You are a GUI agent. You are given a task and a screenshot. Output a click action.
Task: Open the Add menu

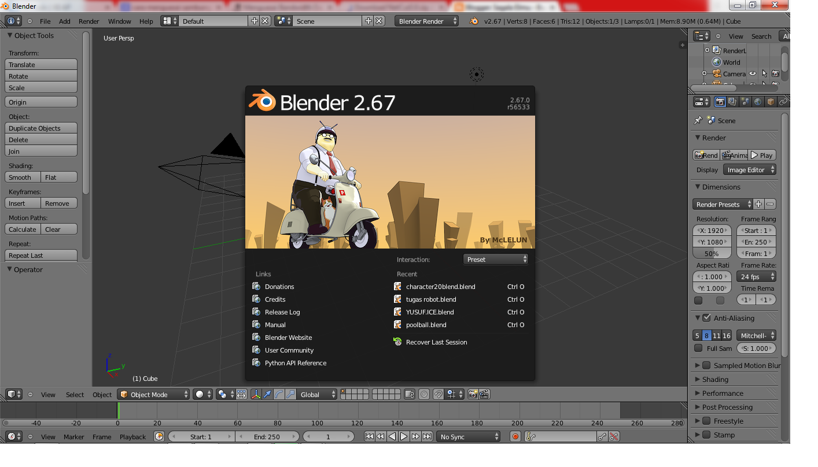pos(65,21)
